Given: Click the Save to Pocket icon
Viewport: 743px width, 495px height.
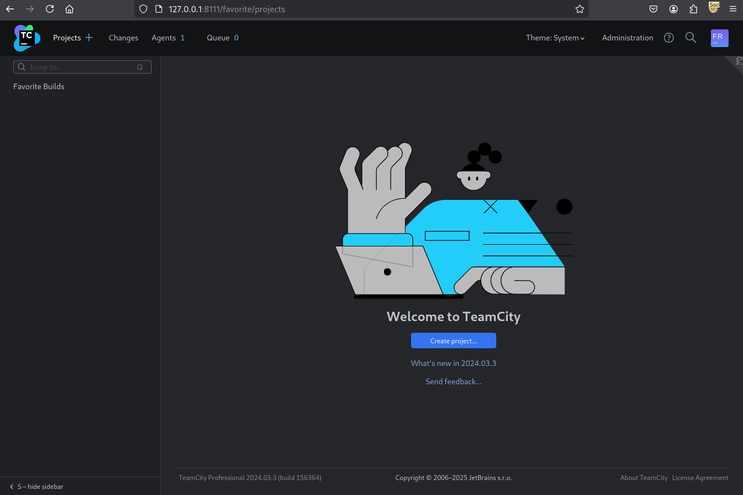Looking at the screenshot, I should pos(653,9).
